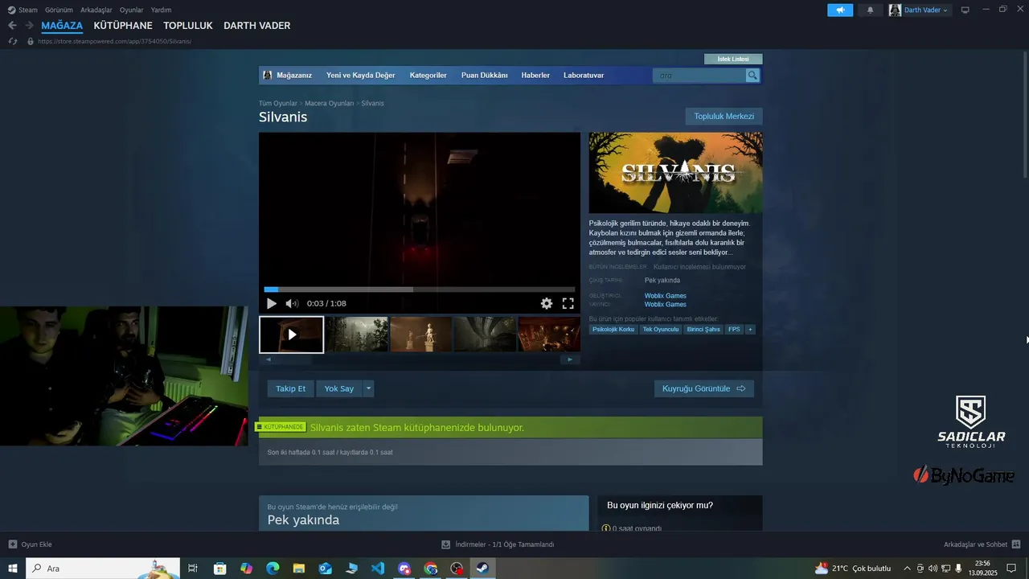Open the Arkadaşlar menu
Image resolution: width=1029 pixels, height=579 pixels.
pos(96,10)
